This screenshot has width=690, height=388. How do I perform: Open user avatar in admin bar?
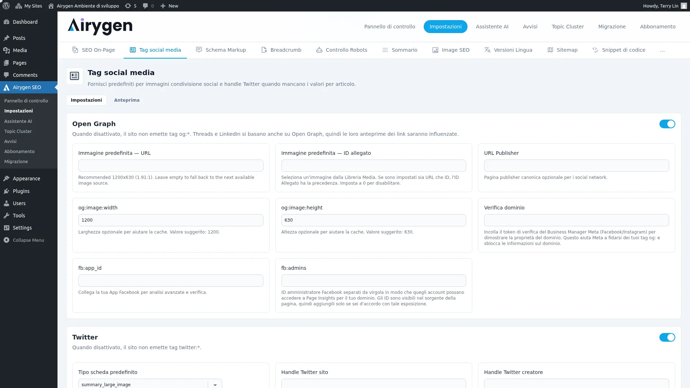click(x=684, y=6)
